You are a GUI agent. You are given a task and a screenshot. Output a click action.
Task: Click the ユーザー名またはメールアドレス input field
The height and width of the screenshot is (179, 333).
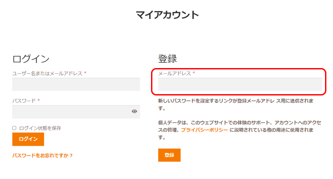click(x=76, y=84)
